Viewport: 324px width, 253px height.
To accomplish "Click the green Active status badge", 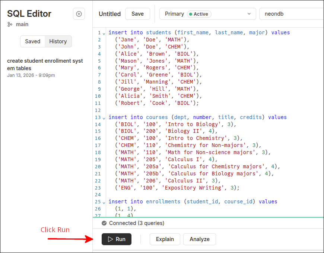I will 199,14.
